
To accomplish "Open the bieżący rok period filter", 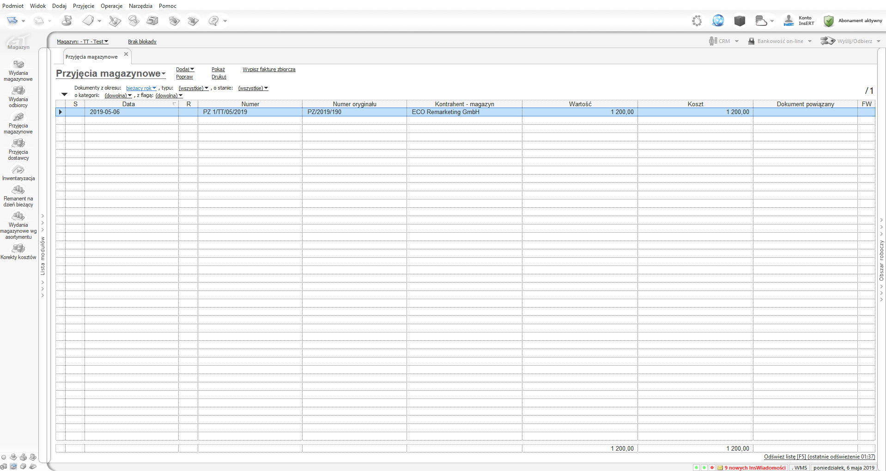I will coord(141,88).
